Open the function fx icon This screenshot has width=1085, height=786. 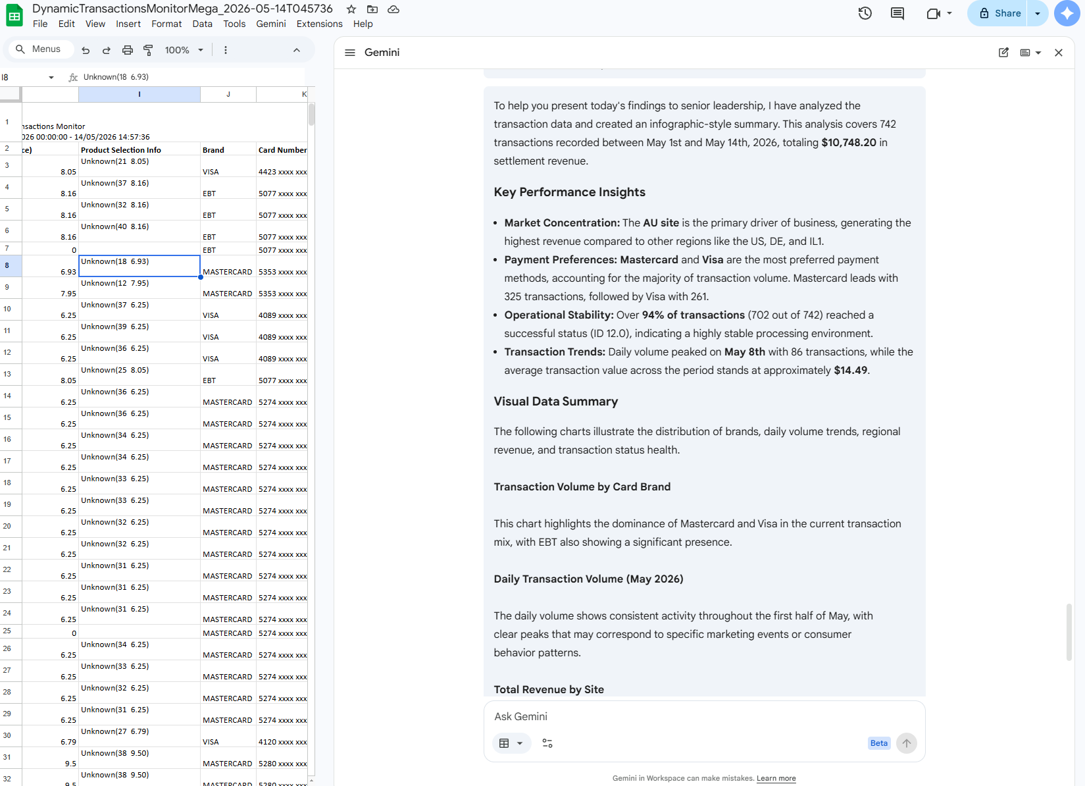73,77
